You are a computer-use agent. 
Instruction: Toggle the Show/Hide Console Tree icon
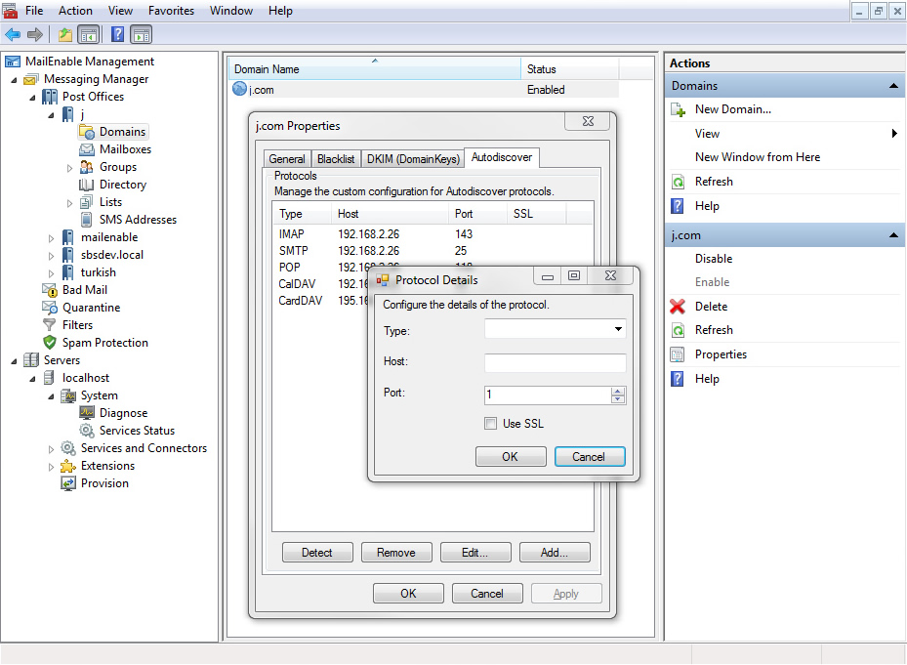coord(89,35)
